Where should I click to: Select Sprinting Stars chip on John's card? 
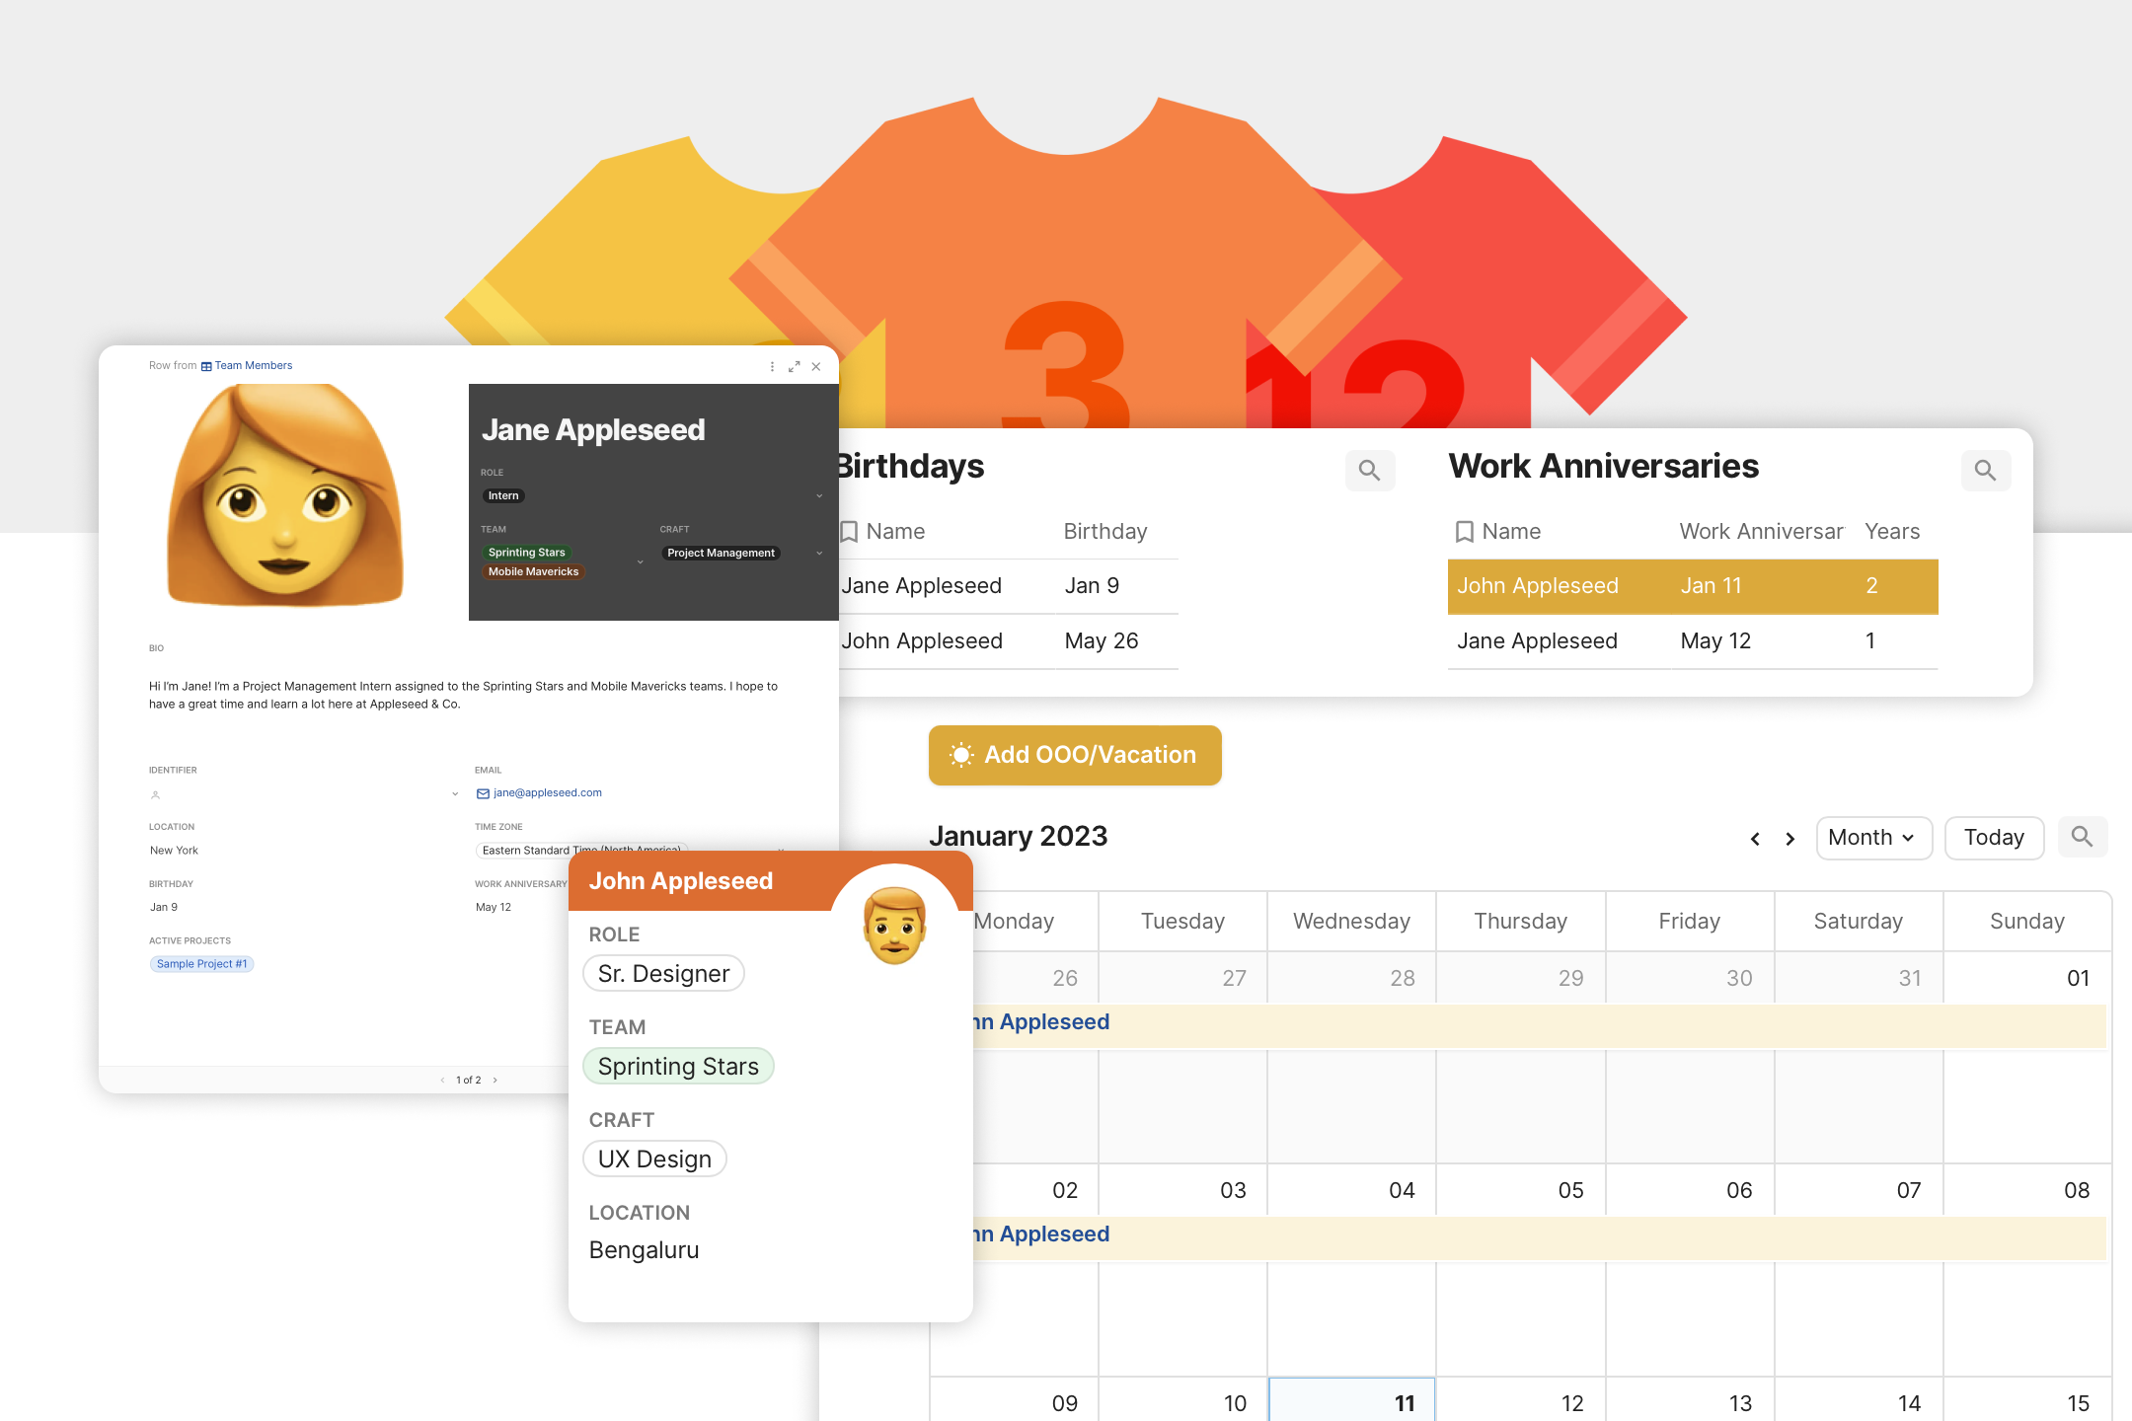pyautogui.click(x=678, y=1067)
